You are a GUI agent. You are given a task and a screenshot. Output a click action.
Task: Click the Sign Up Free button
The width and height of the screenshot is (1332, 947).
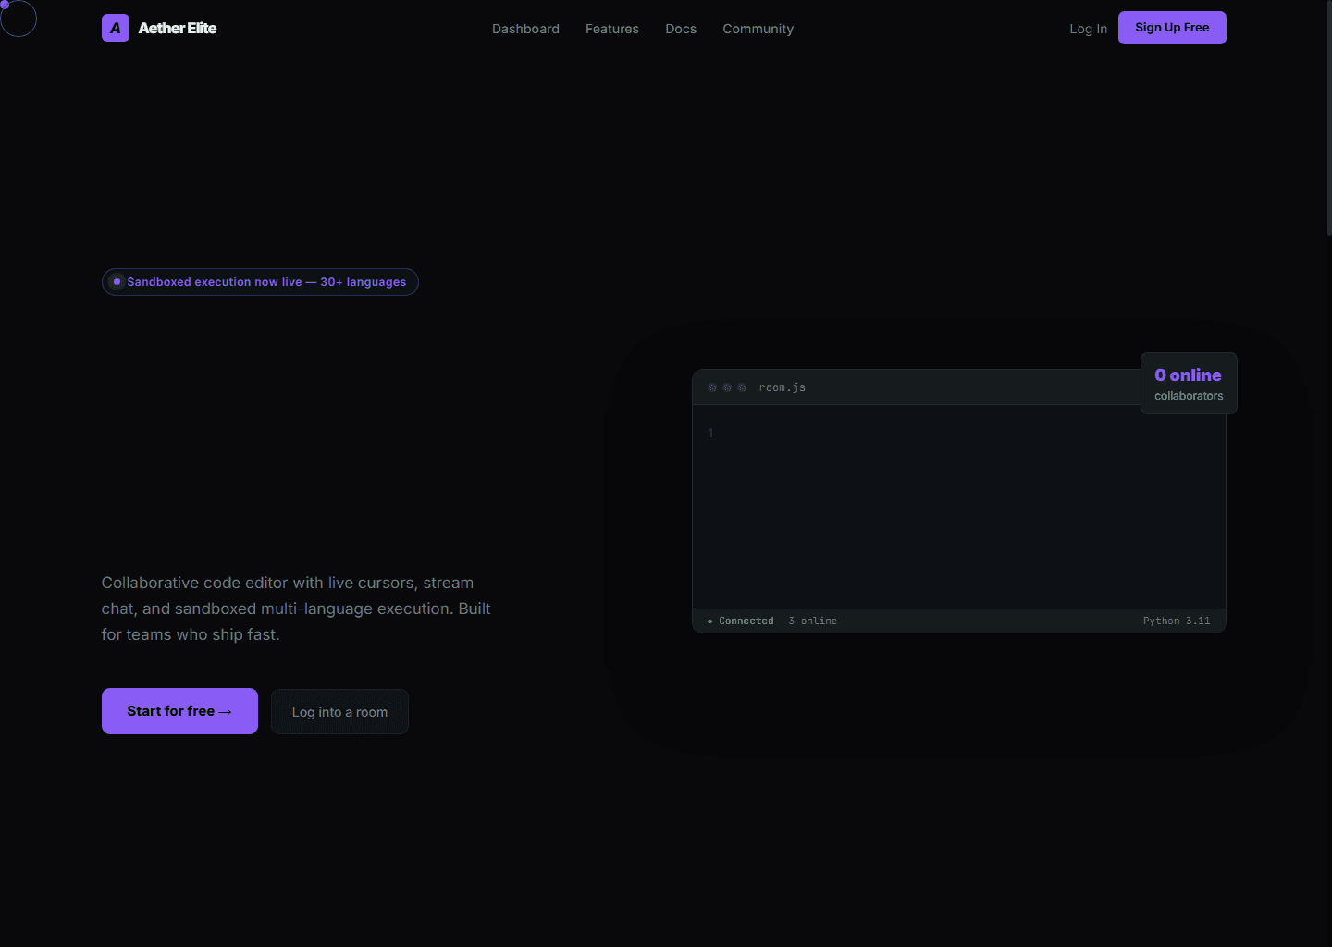point(1172,28)
